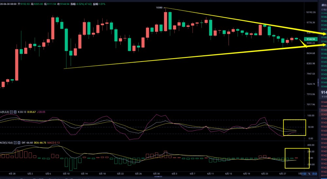The width and height of the screenshot is (327, 179).
Task: Click the KDJ(9,3,3) indicator label
Action: pyautogui.click(x=4, y=112)
